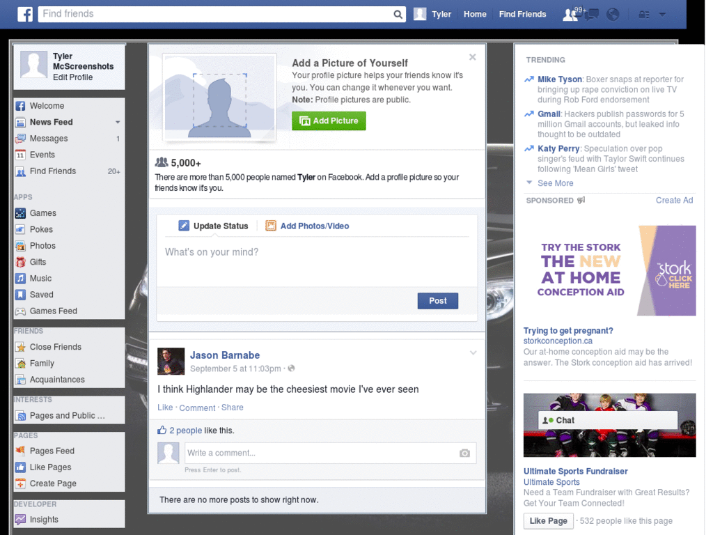Screen dimensions: 713x535
Task: Open the Chat bar
Action: point(607,420)
